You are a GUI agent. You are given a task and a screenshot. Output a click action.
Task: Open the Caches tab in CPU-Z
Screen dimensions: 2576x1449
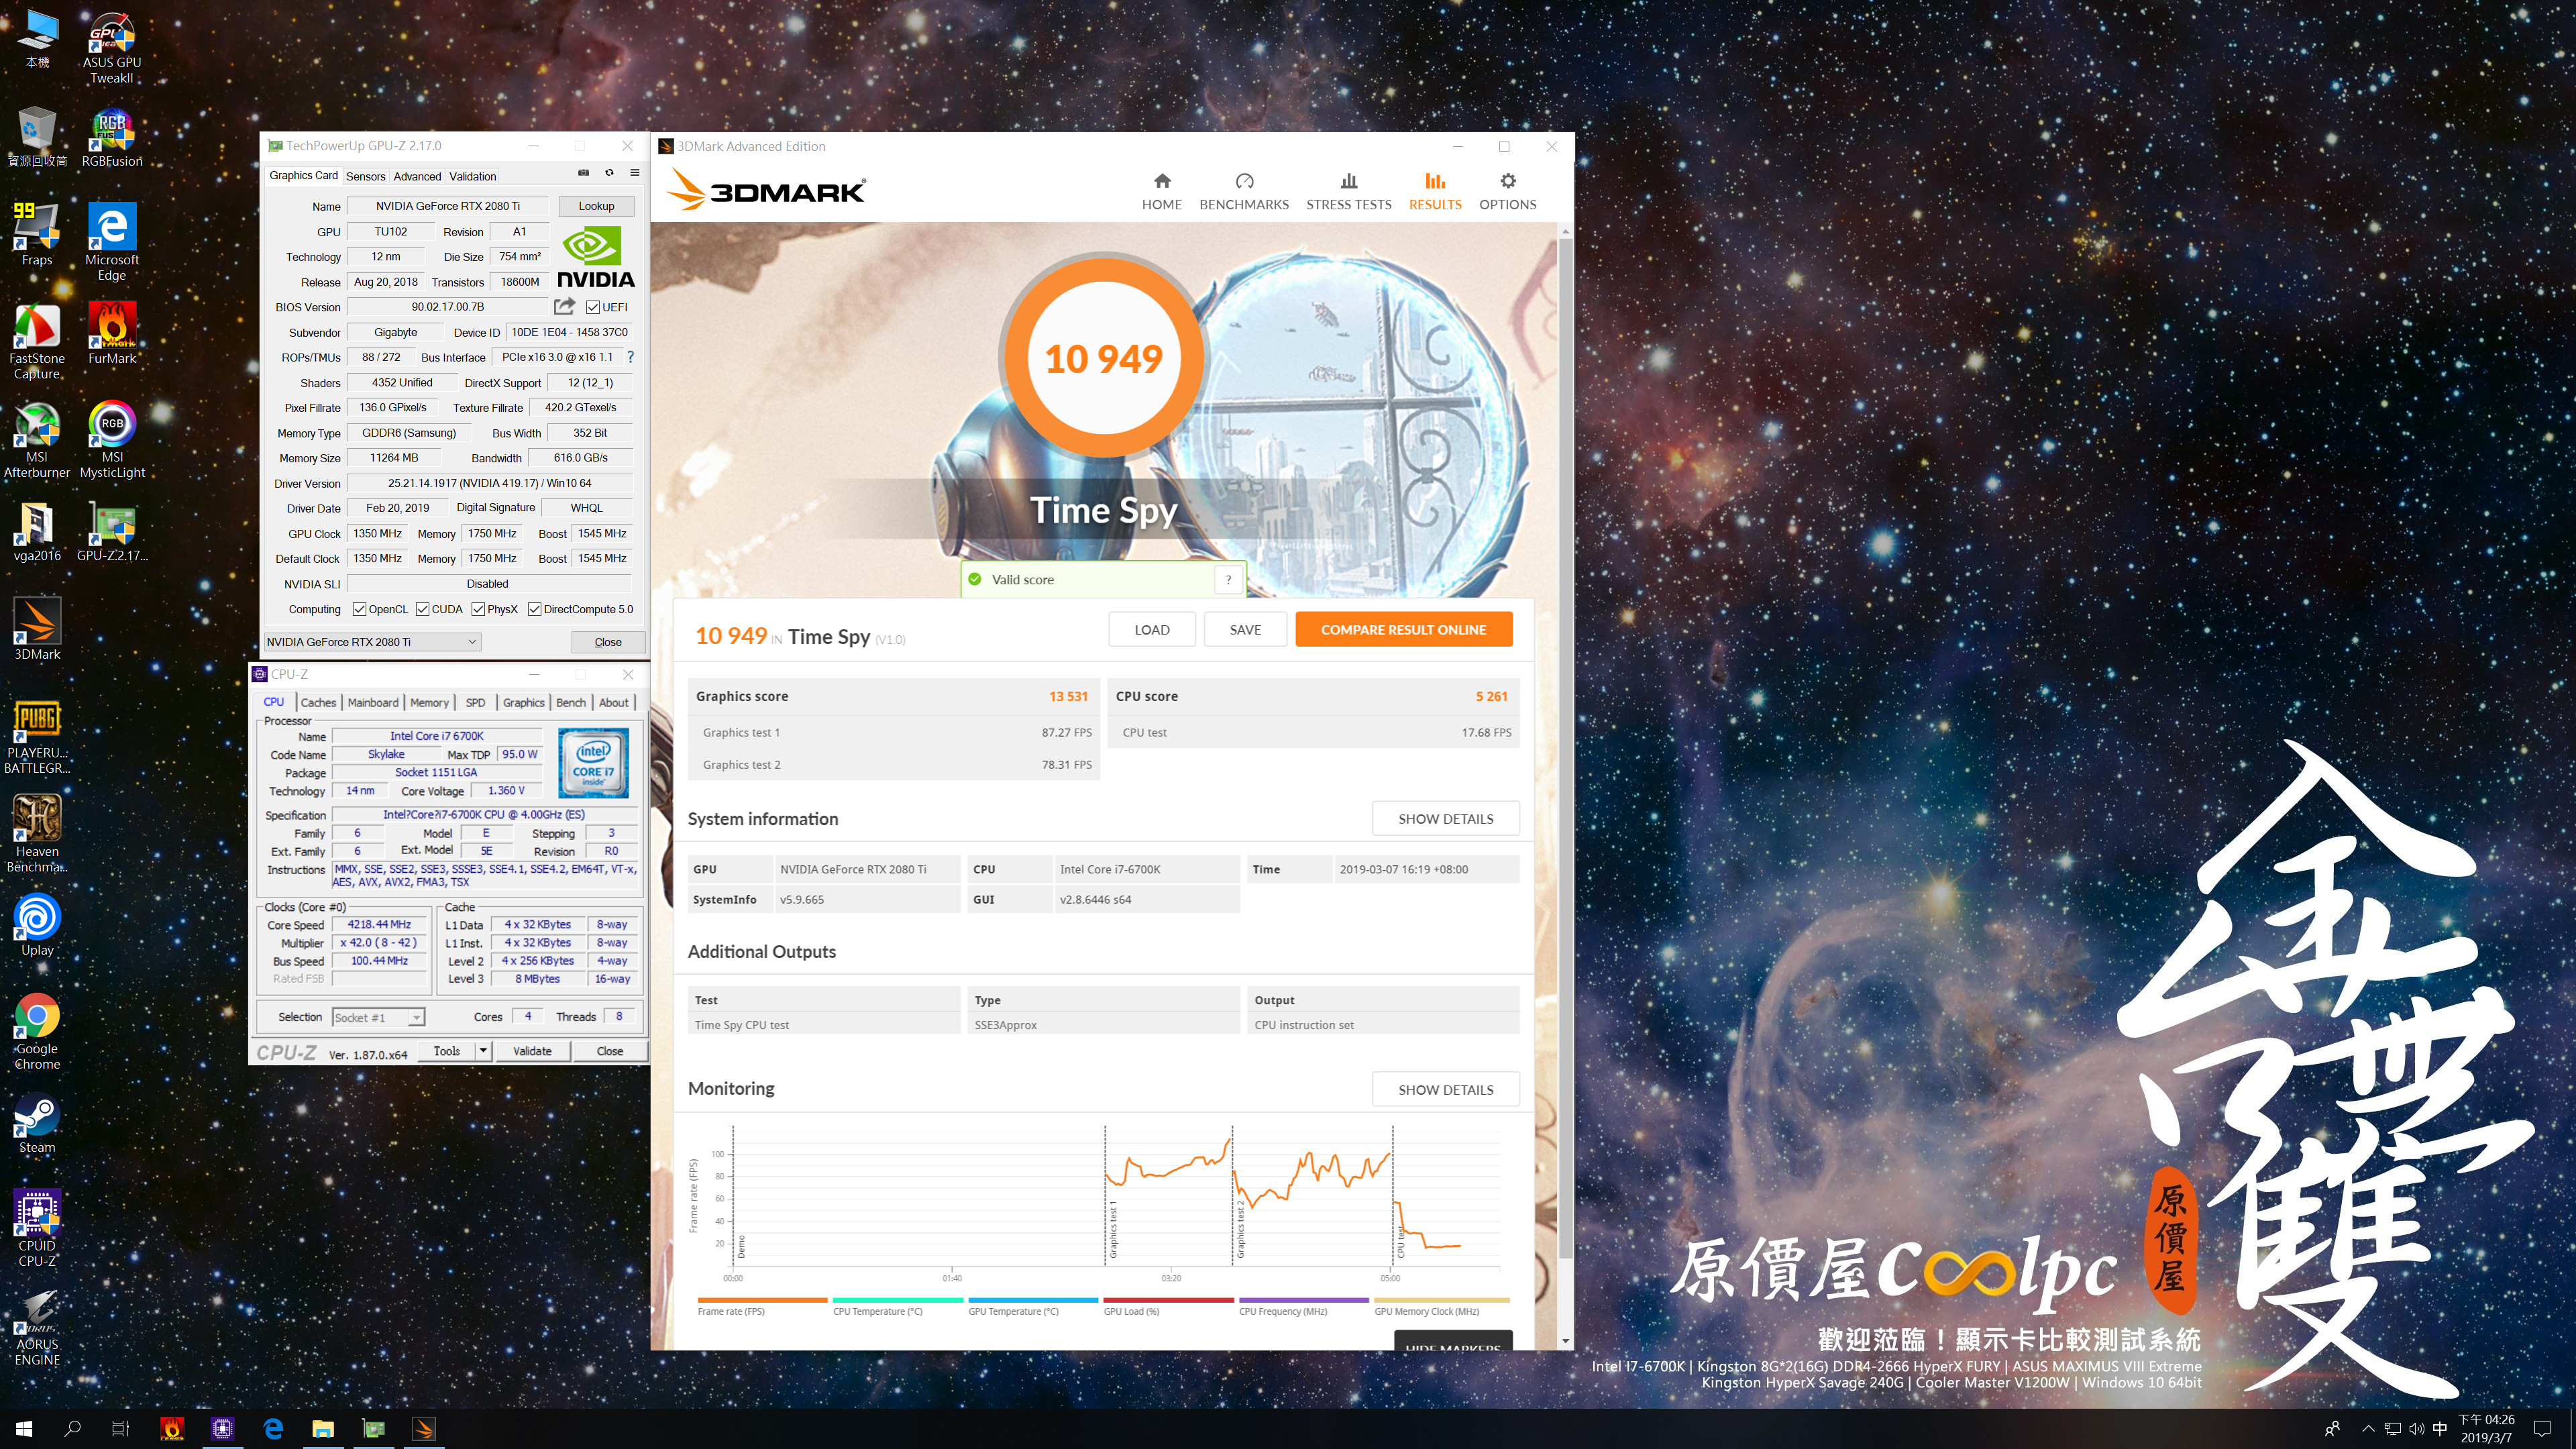click(318, 702)
